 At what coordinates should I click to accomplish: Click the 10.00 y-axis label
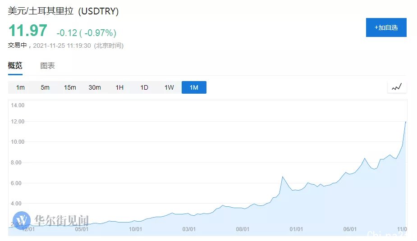click(x=18, y=141)
